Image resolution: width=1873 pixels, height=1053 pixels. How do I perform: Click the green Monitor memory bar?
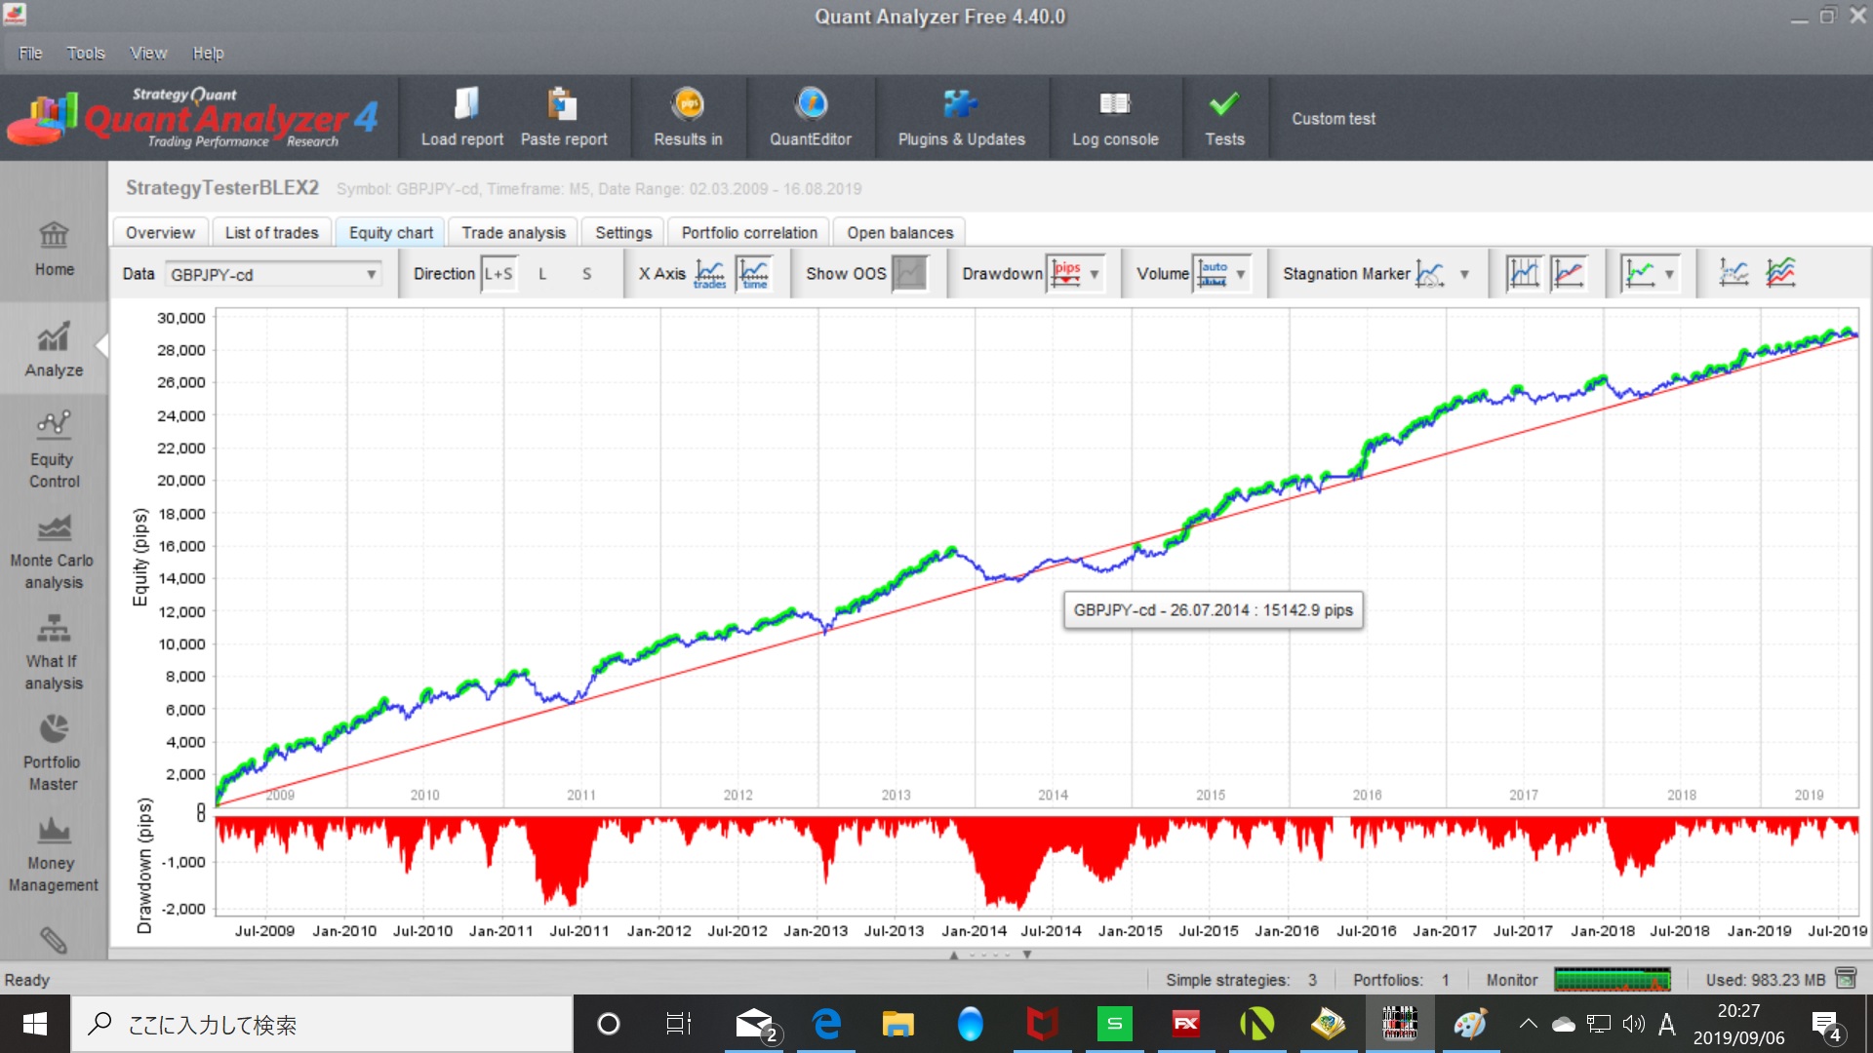click(1612, 979)
